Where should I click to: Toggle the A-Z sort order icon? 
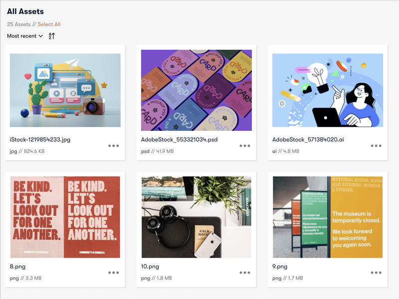point(52,36)
